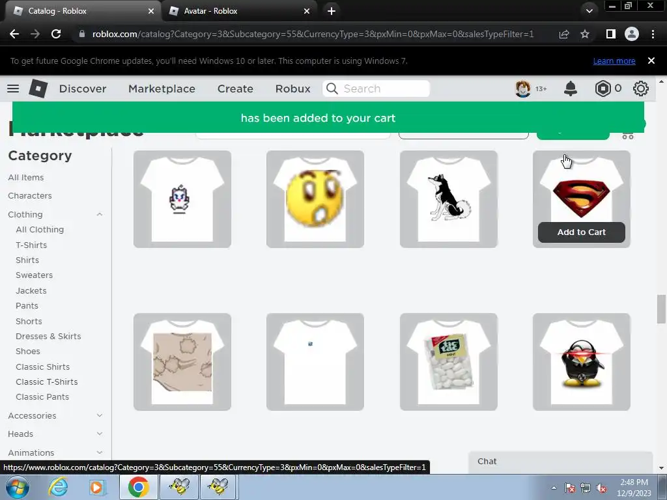The height and width of the screenshot is (500, 667).
Task: Toggle the browser side panel icon
Action: pyautogui.click(x=611, y=34)
